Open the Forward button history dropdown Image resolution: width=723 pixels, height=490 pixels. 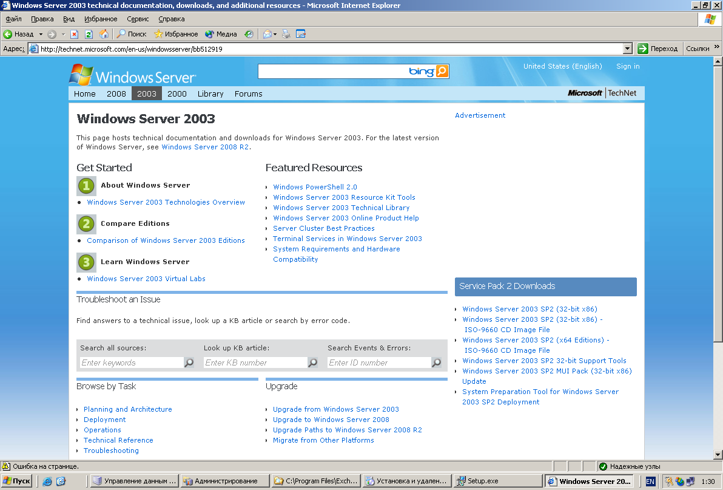[x=63, y=34]
